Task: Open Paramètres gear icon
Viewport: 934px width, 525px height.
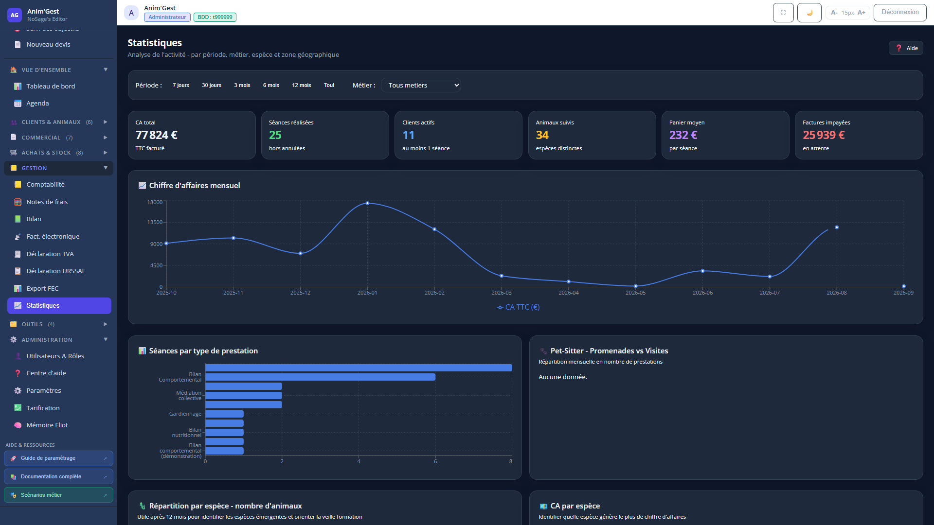Action: click(18, 391)
